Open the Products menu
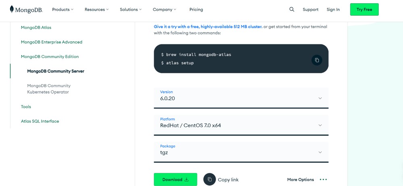Screen dimensions: 403x186 click(63, 9)
